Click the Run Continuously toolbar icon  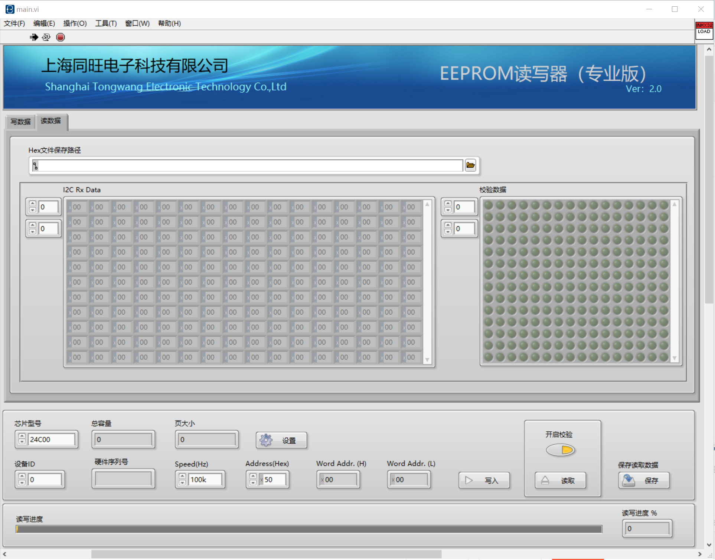pos(46,37)
